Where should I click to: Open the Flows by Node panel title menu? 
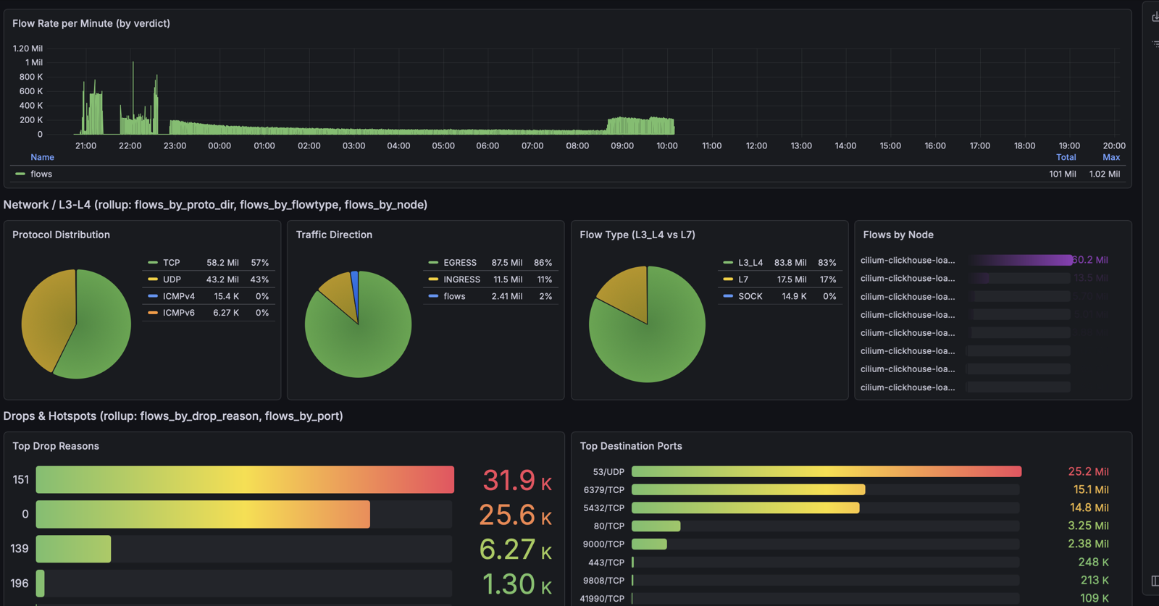[898, 235]
